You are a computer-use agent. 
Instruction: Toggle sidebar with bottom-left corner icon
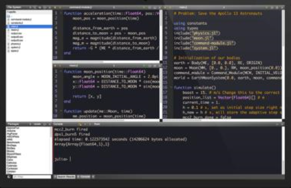pyautogui.click(x=9, y=177)
